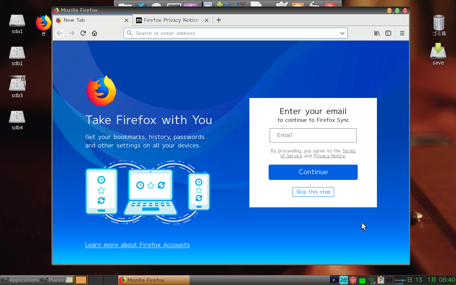The image size is (456, 285).
Task: Focus the Search or enter address field
Action: [x=235, y=33]
